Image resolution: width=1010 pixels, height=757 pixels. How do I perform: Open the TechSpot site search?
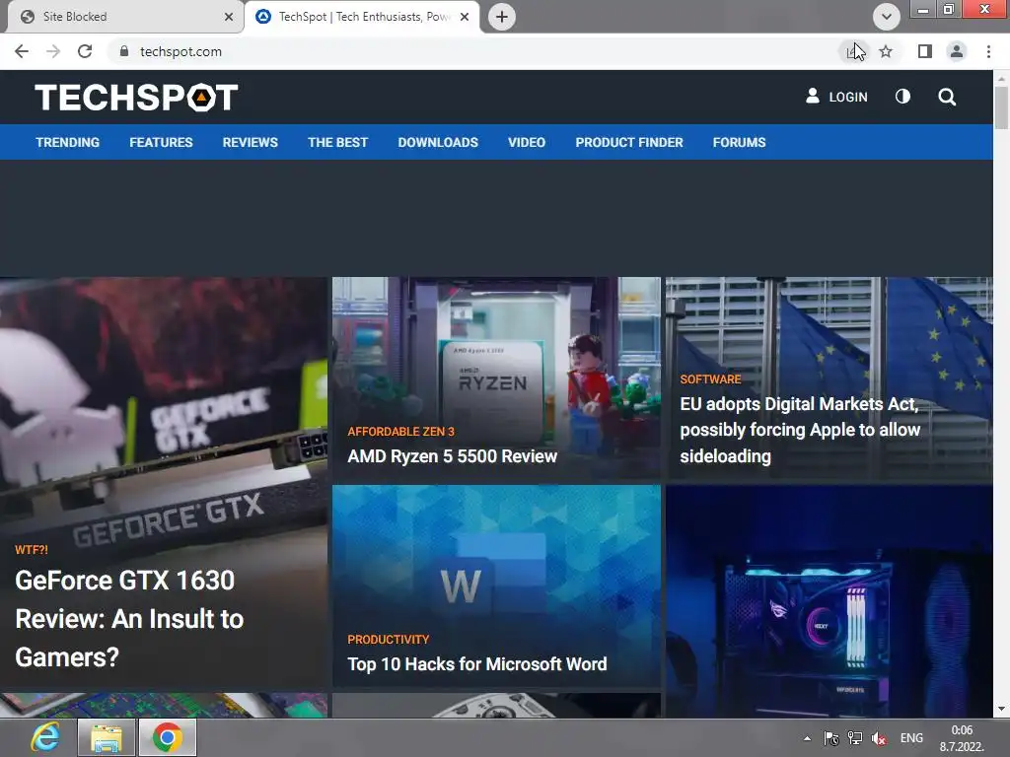(947, 98)
